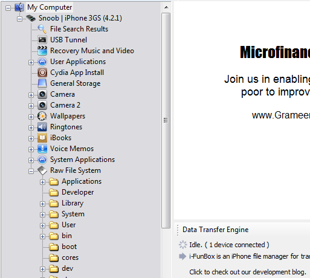The height and width of the screenshot is (278, 310).
Task: Click the development blog link text
Action: coord(248,272)
